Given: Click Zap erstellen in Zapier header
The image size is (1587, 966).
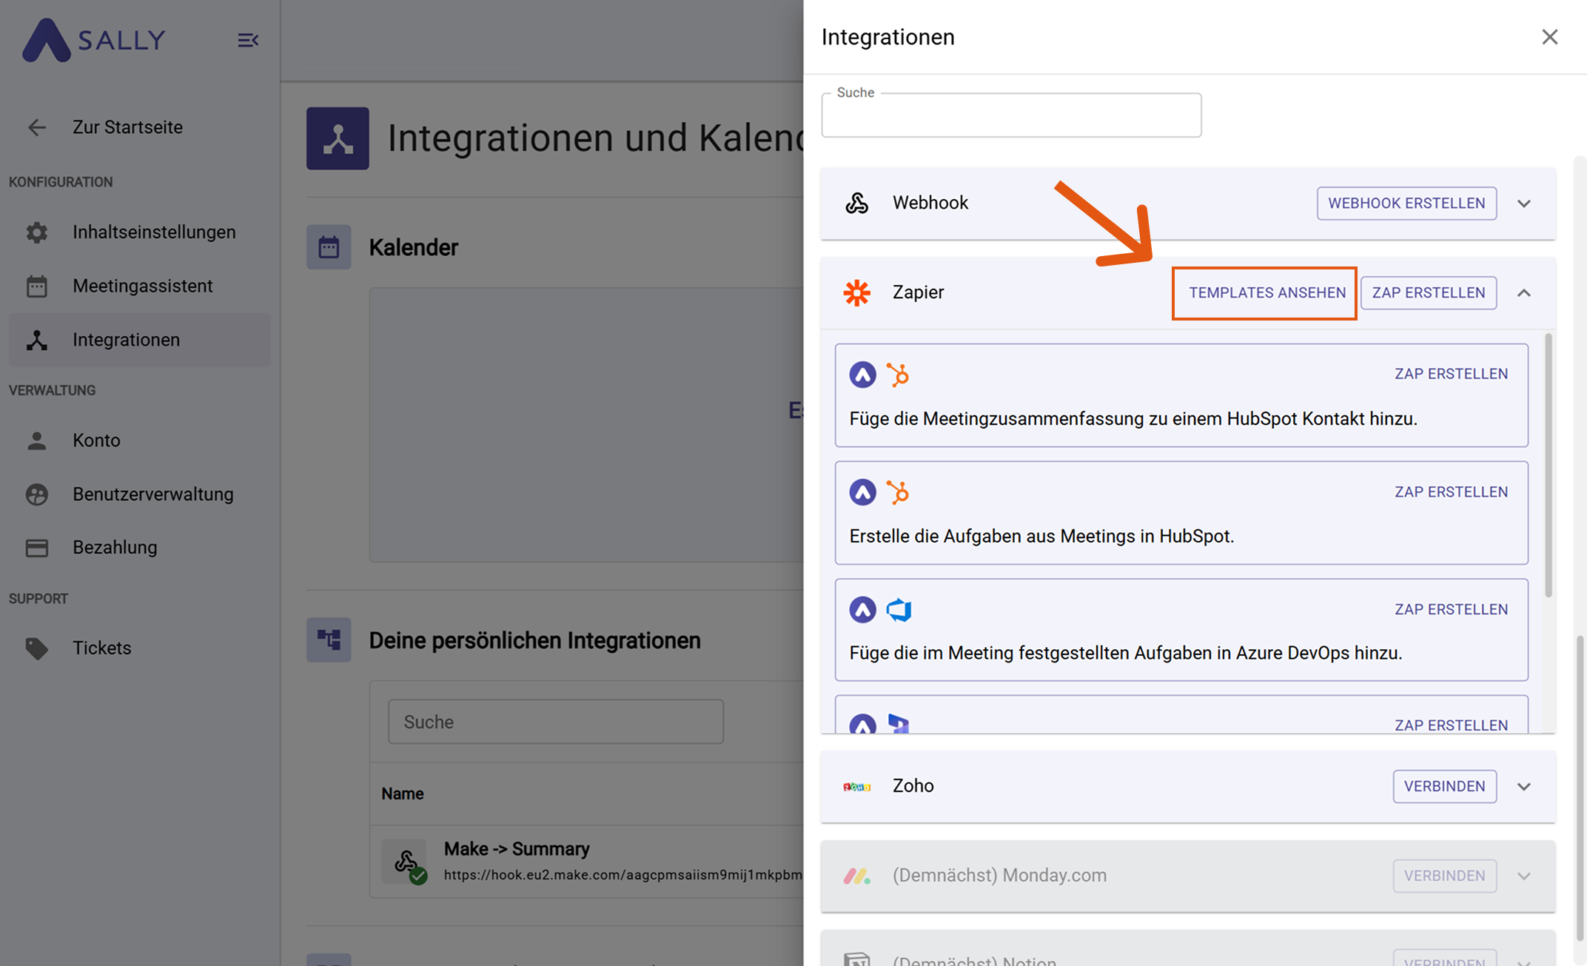Looking at the screenshot, I should coord(1429,293).
